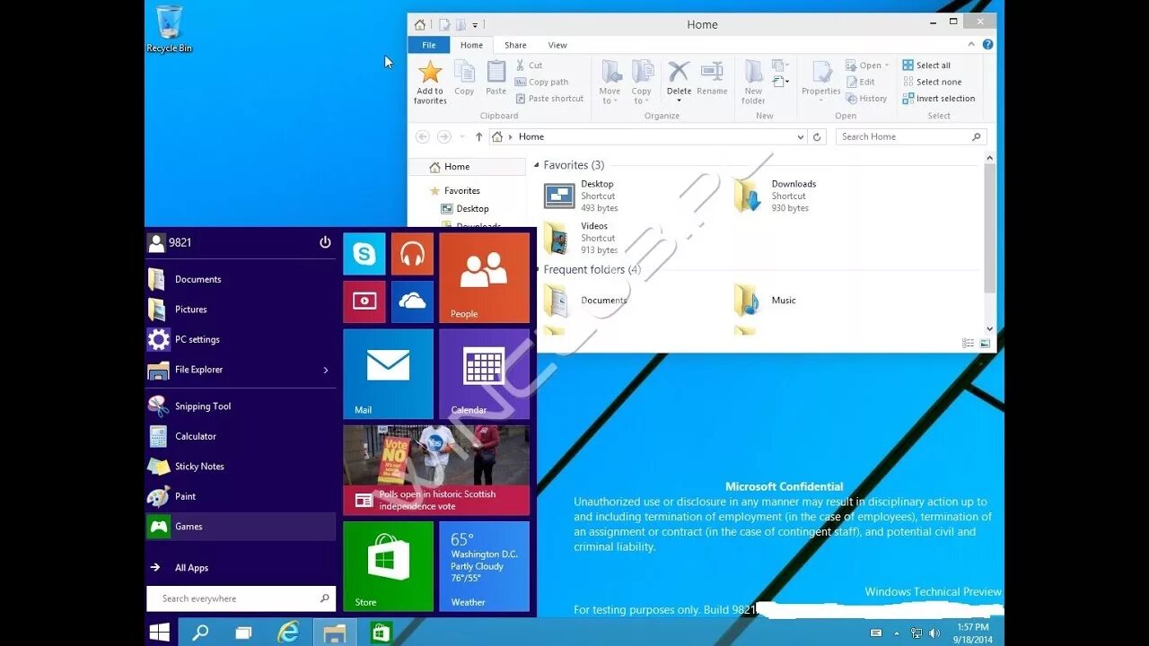
Task: Click the Search Home input field
Action: tap(910, 136)
